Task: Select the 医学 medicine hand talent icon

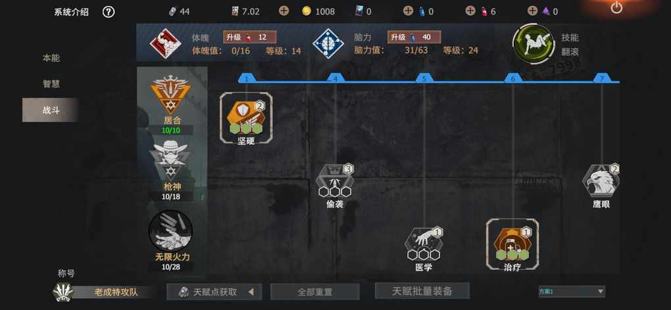Action: click(x=424, y=244)
